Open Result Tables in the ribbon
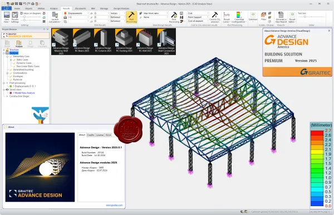334x215 pixels. pyautogui.click(x=292, y=17)
